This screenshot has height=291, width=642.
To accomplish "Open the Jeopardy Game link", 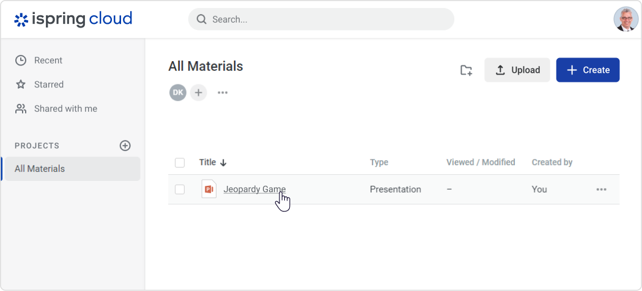I will (254, 190).
